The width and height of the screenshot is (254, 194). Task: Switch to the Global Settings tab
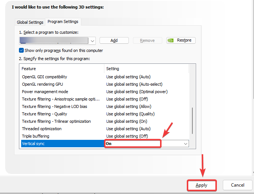[30, 22]
